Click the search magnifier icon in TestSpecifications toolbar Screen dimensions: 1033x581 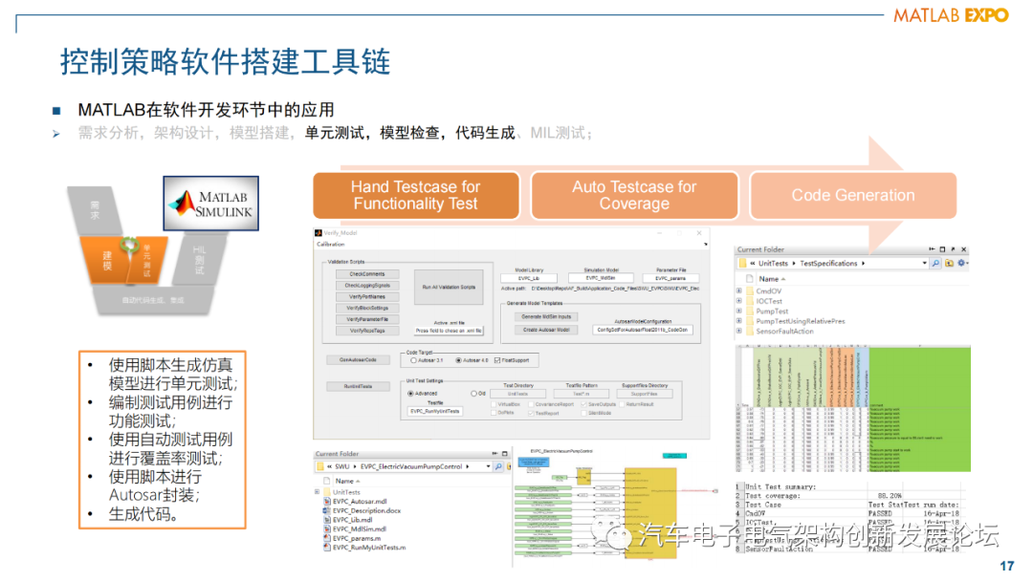coord(934,264)
